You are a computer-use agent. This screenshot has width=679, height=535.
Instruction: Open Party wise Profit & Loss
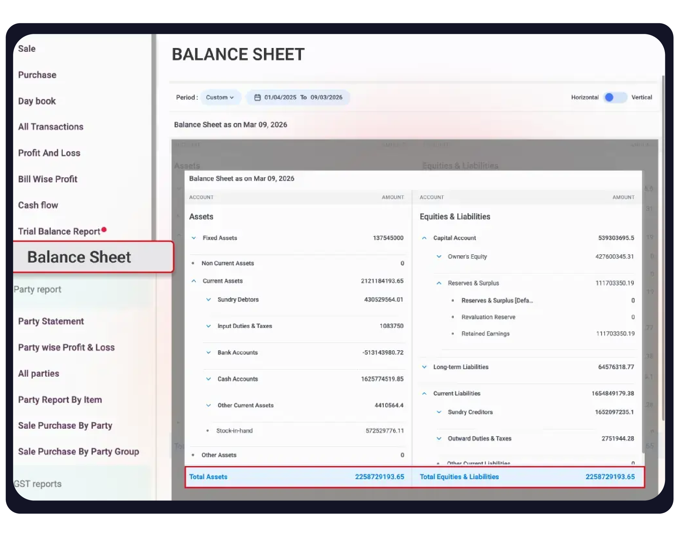point(66,347)
